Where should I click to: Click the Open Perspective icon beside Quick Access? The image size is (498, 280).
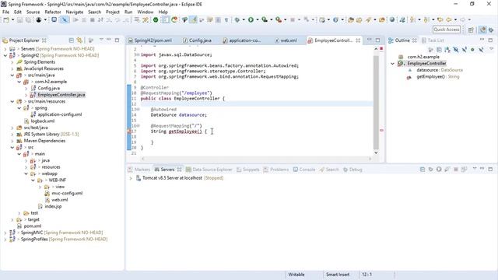pyautogui.click(x=471, y=30)
